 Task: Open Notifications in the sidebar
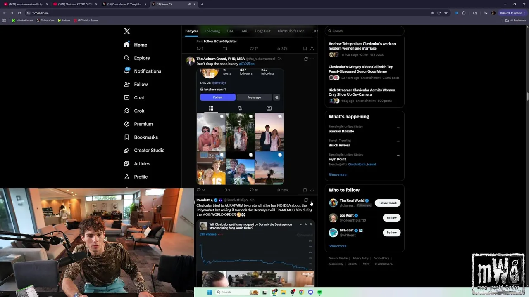pyautogui.click(x=143, y=71)
